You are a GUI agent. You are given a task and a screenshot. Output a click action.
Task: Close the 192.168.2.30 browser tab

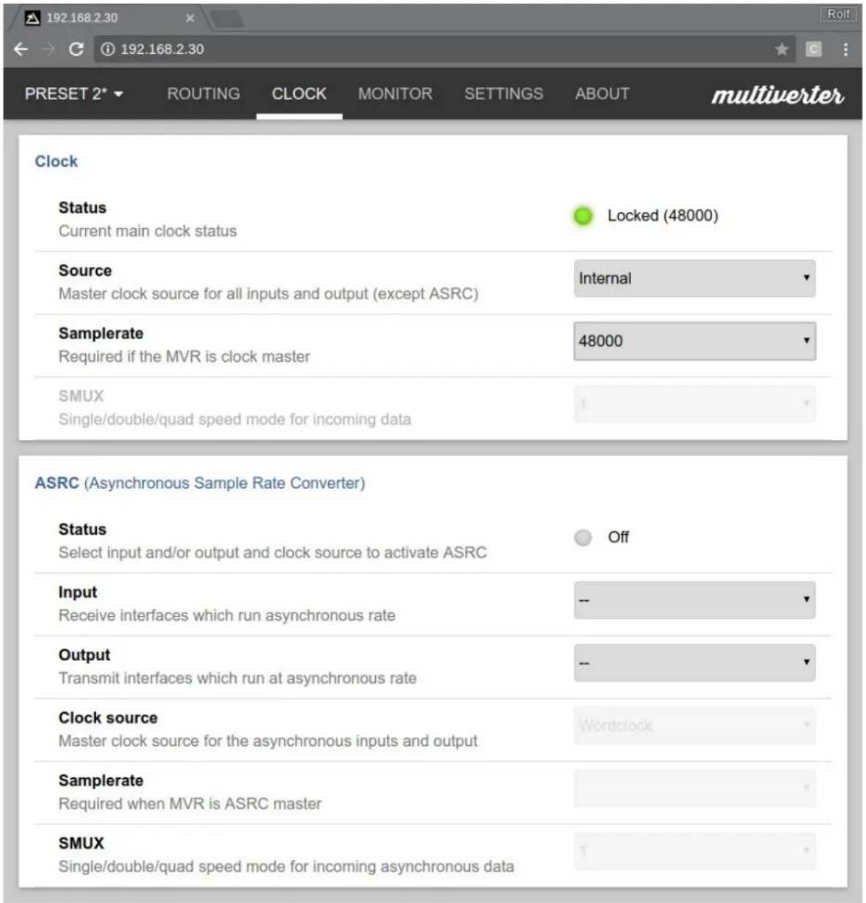click(190, 18)
